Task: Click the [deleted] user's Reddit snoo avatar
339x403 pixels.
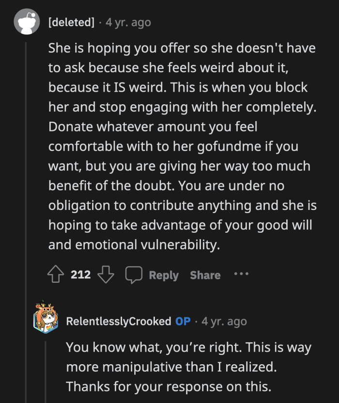Action: (27, 21)
